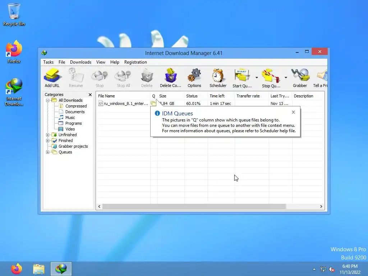
Task: Click the Stop Queue icon
Action: (271, 78)
